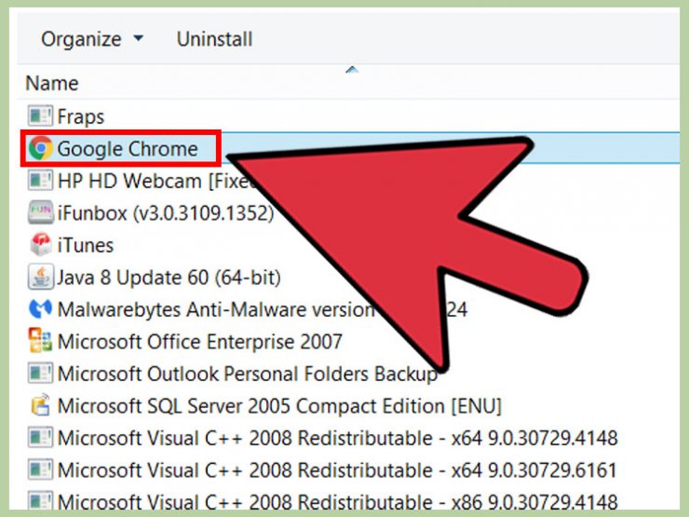The width and height of the screenshot is (689, 517).
Task: Click the Java 8 Update icon
Action: [40, 277]
